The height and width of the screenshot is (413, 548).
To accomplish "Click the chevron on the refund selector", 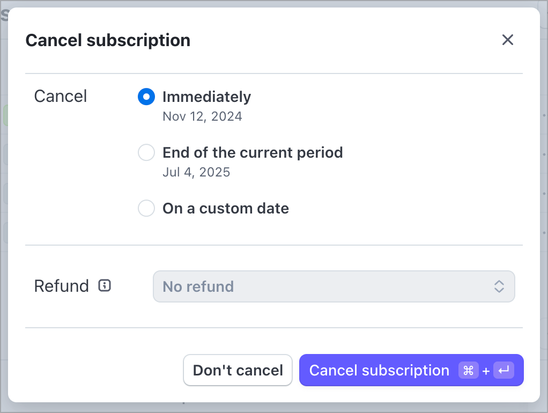I will tap(499, 286).
